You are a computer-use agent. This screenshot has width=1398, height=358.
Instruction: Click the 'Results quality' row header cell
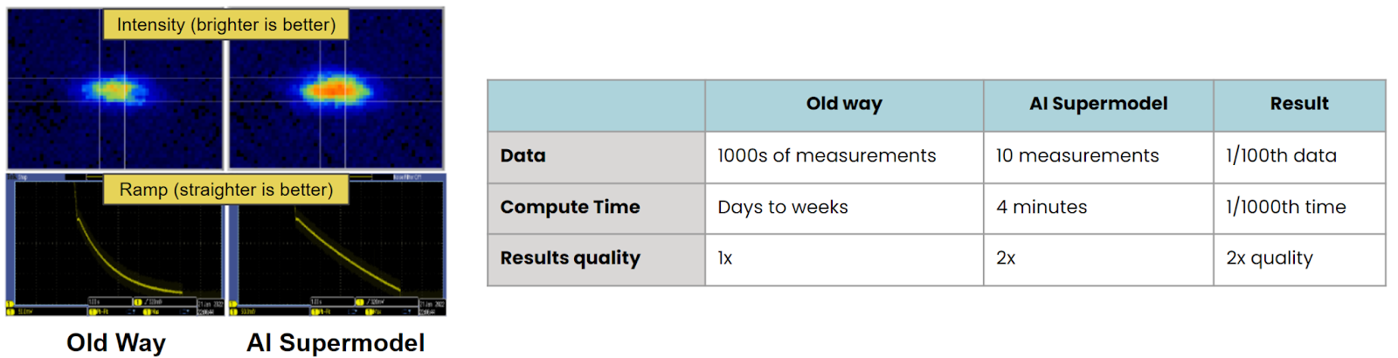tap(596, 259)
